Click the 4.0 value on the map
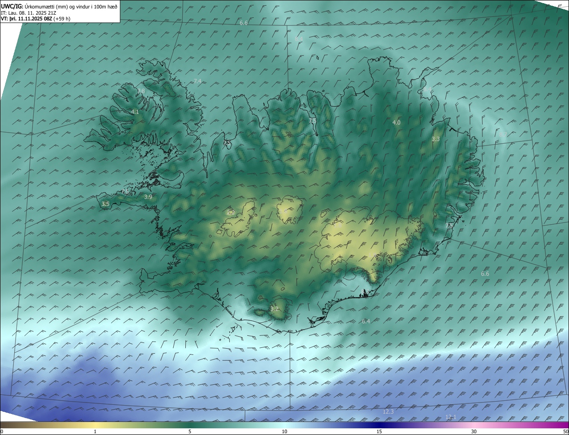 pyautogui.click(x=396, y=122)
